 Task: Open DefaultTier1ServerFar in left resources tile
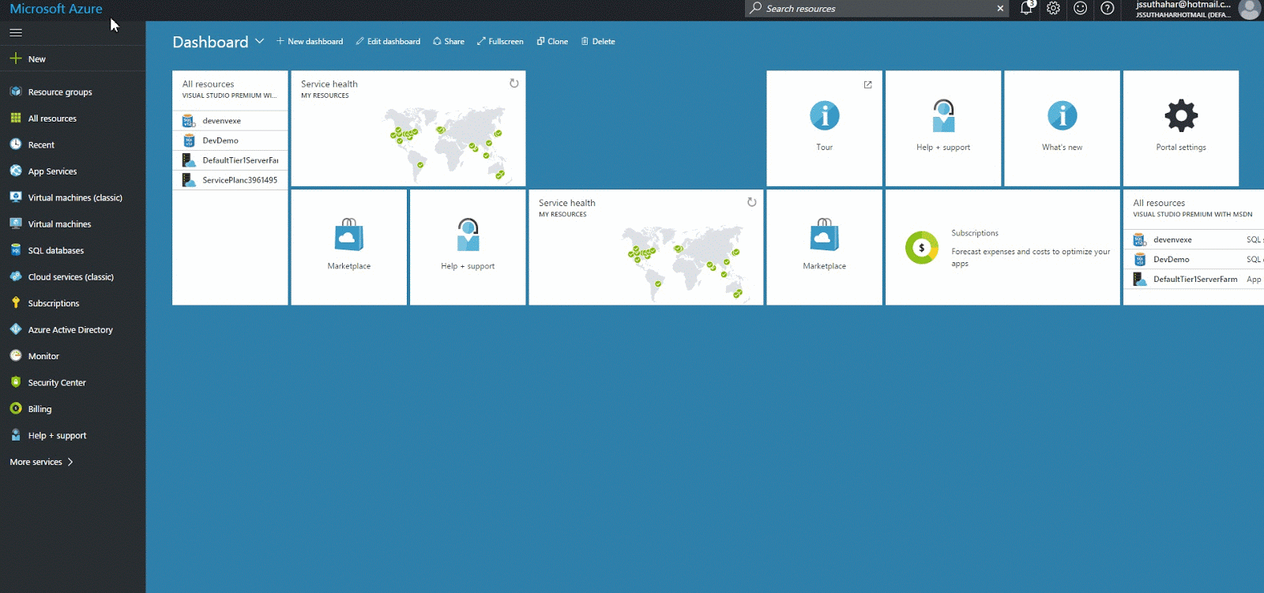pyautogui.click(x=230, y=160)
